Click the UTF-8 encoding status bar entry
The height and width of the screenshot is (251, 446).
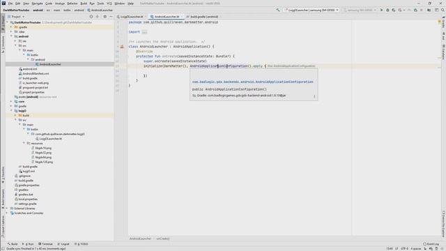tap(404, 248)
